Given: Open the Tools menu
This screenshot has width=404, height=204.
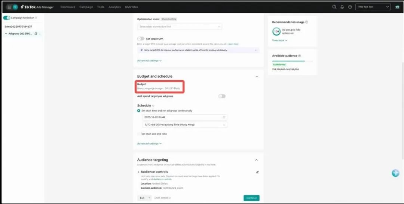Looking at the screenshot, I should click(x=101, y=7).
